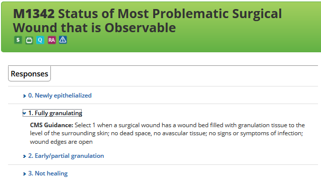Click the Wound that is Observable heading line

[x=94, y=28]
